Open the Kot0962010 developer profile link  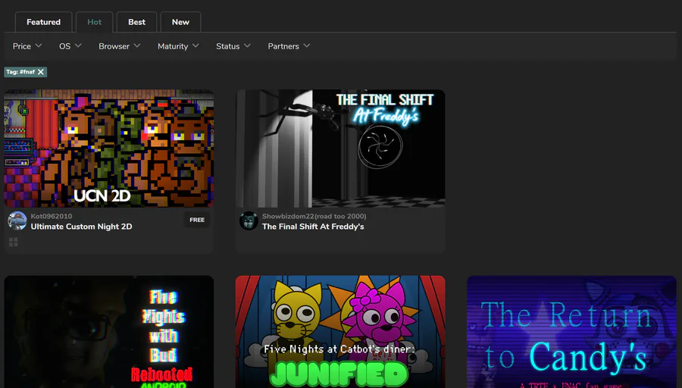click(52, 216)
